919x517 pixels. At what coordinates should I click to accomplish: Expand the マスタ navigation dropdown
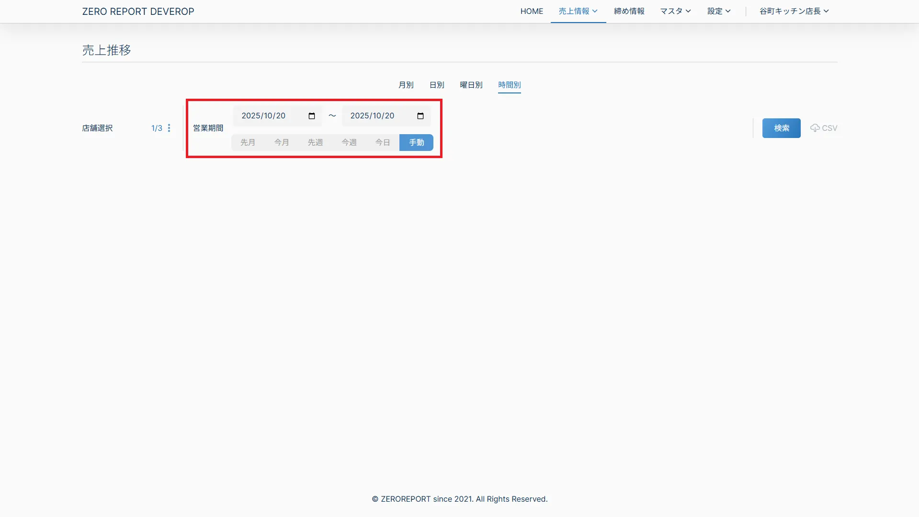pyautogui.click(x=675, y=11)
